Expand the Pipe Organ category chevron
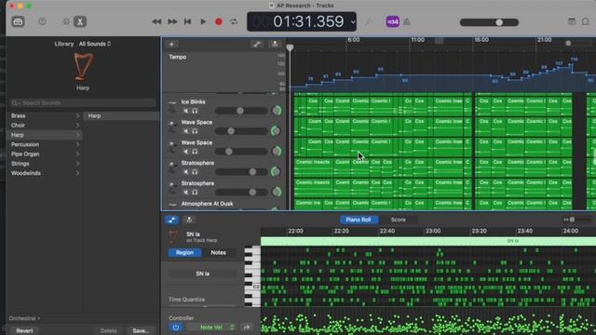 77,154
